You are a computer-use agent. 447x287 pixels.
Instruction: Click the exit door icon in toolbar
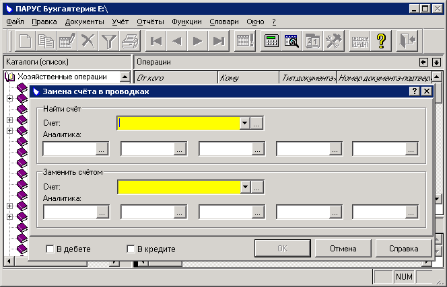407,40
